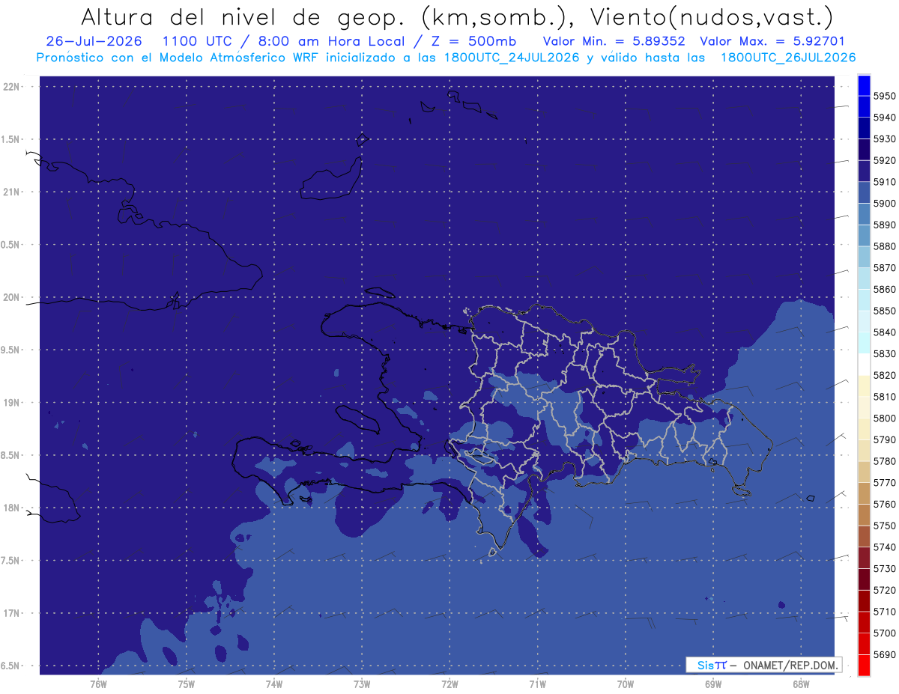This screenshot has height=694, width=899.
Task: Click the "Valor Max. = 5.92701" readout
Action: 772,41
